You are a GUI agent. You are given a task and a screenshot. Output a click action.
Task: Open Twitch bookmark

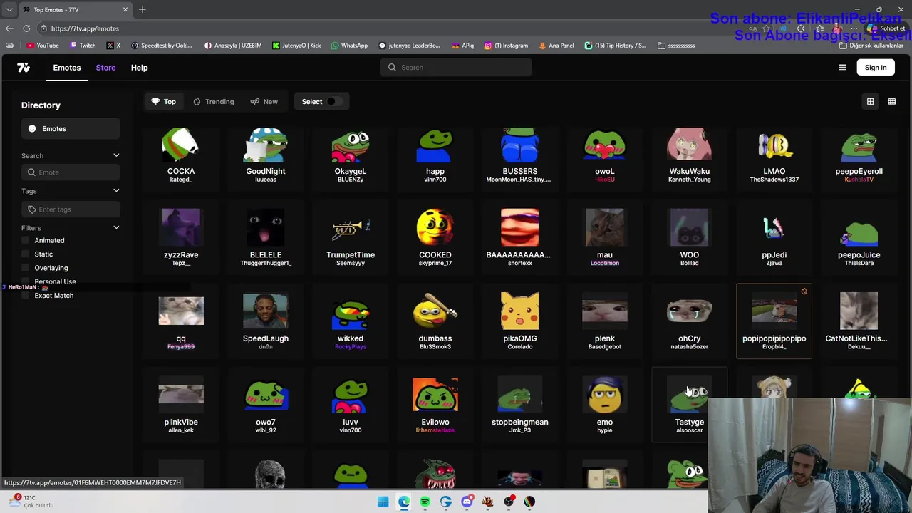tap(83, 46)
